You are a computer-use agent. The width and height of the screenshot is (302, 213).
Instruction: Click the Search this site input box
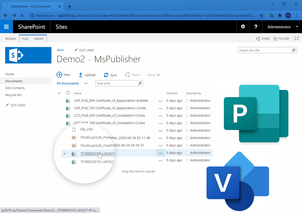[265, 50]
